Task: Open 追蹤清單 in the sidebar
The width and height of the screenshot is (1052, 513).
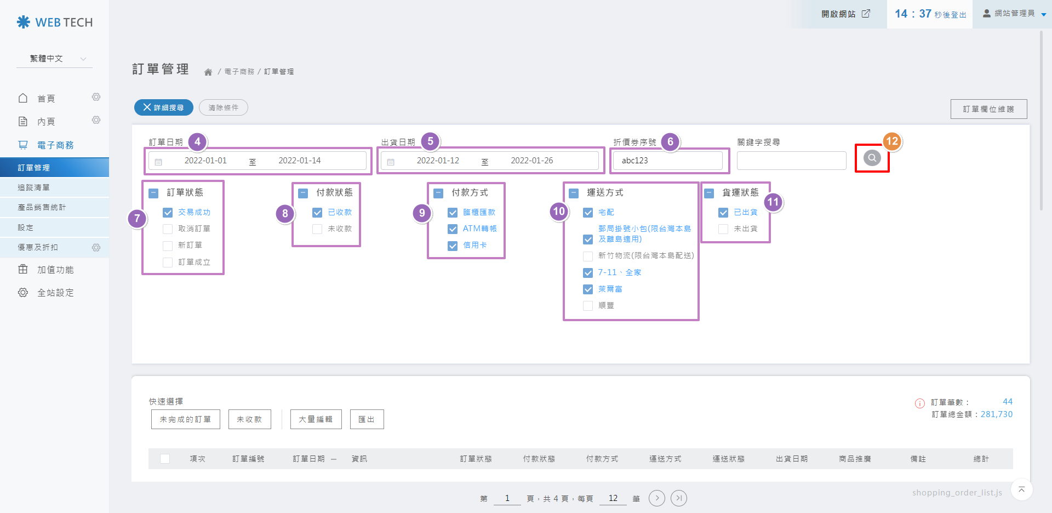Action: (34, 187)
